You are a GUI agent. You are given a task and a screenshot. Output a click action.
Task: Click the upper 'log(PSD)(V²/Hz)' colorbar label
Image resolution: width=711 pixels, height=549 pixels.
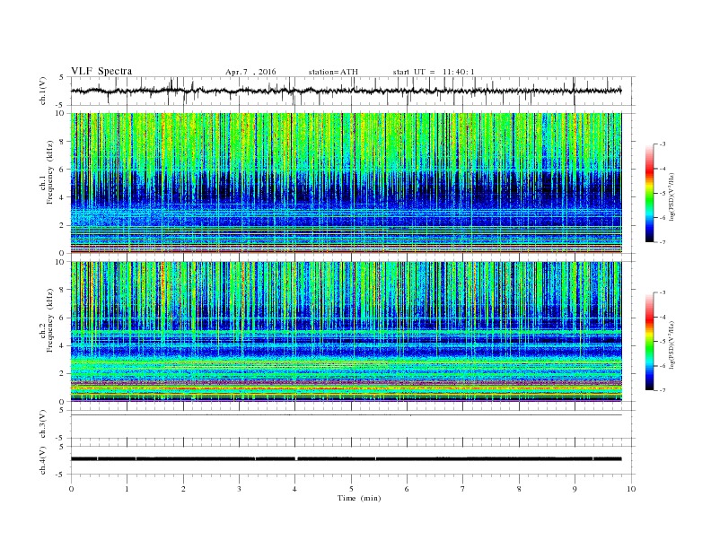pyautogui.click(x=672, y=196)
